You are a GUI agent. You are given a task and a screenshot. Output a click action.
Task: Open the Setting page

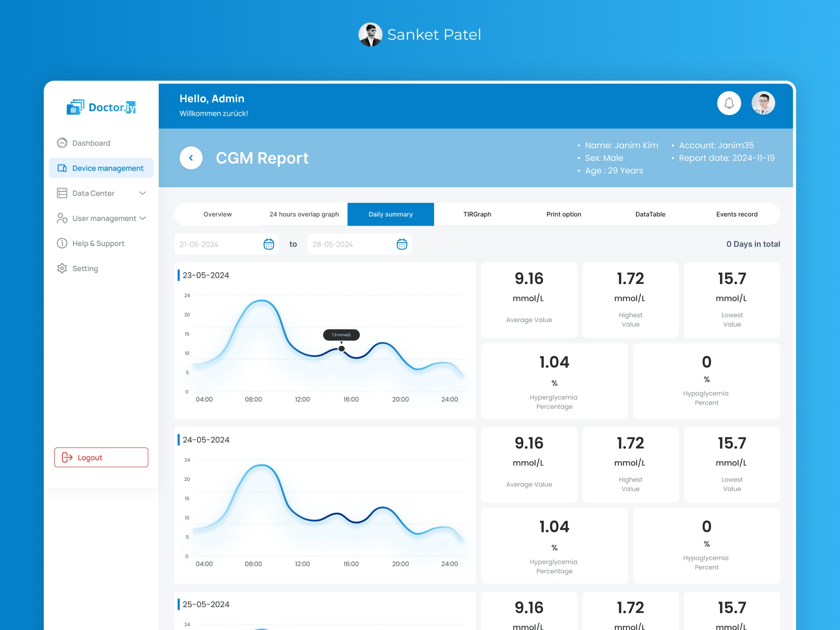click(x=101, y=268)
